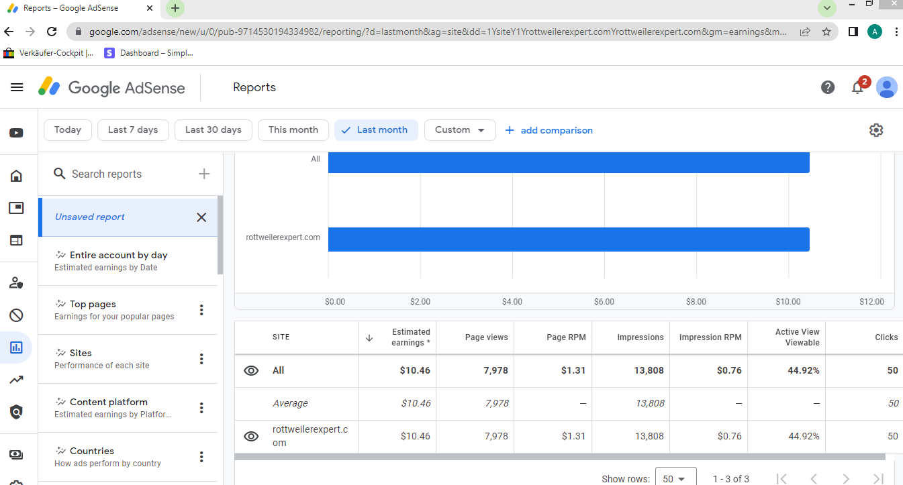Open Blocking controls sidebar icon
The height and width of the screenshot is (485, 903).
[16, 315]
